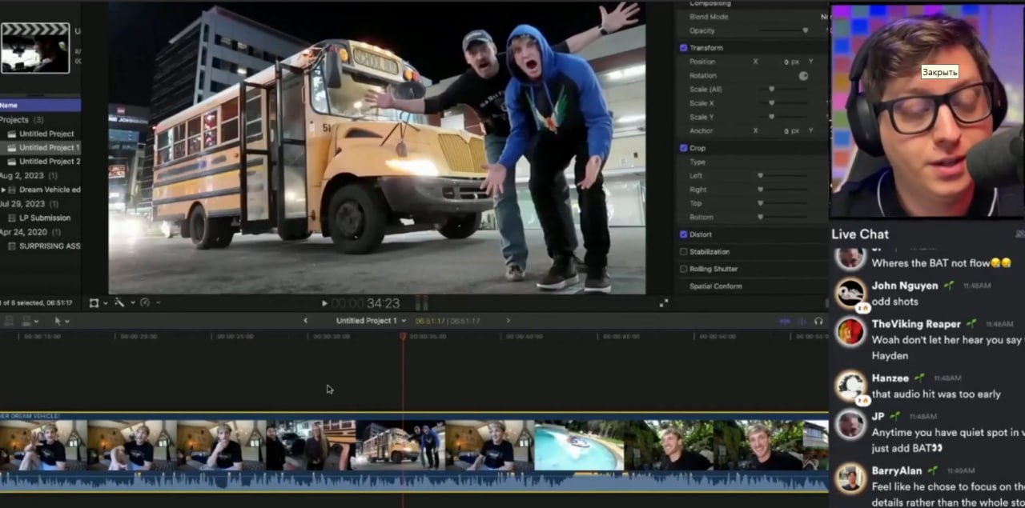Click BarryAlan's chat avatar
Image resolution: width=1025 pixels, height=508 pixels.
click(850, 478)
